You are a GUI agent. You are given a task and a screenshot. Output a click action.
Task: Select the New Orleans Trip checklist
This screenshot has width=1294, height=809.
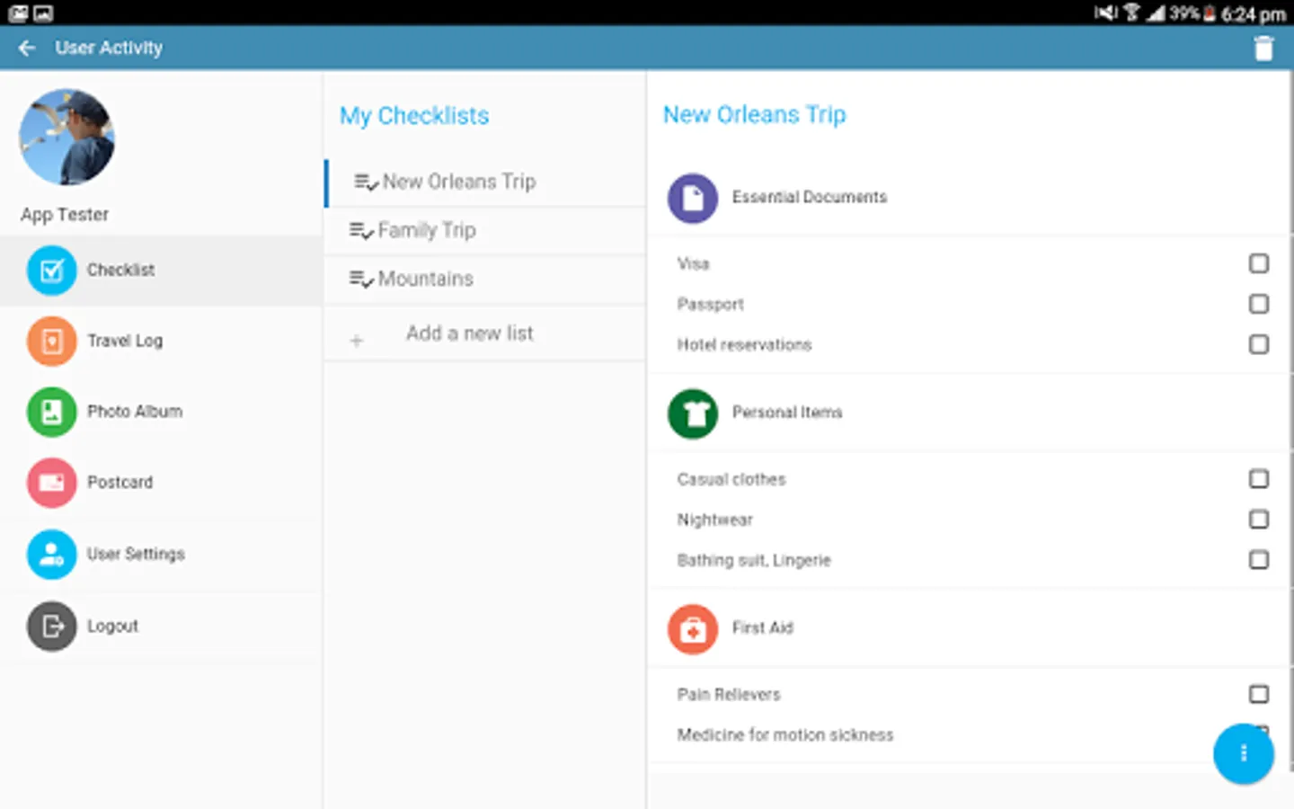pos(486,182)
